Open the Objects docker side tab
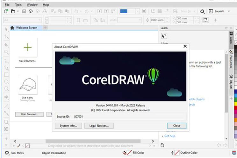The height and width of the screenshot is (158, 237). (231, 82)
